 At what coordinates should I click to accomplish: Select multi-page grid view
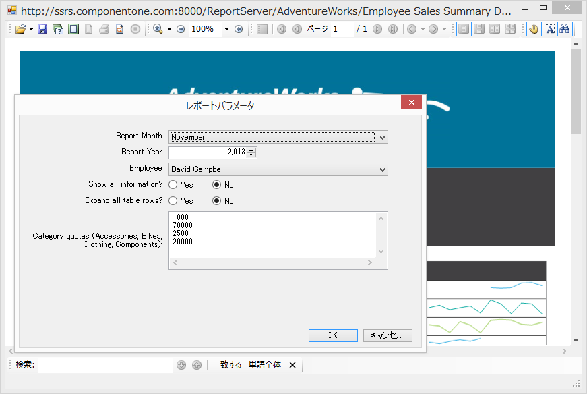tap(510, 29)
